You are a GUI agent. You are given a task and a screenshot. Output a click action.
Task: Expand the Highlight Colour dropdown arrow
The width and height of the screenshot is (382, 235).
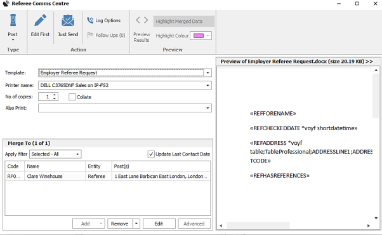(x=207, y=36)
